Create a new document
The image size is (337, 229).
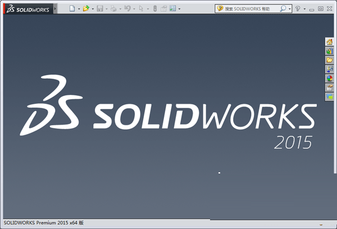72,8
